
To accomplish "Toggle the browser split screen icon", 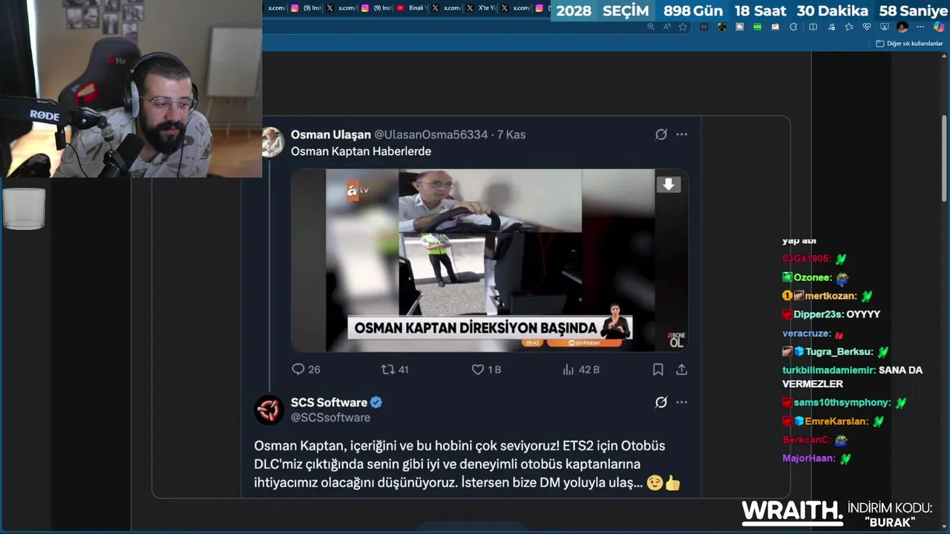I will click(813, 27).
